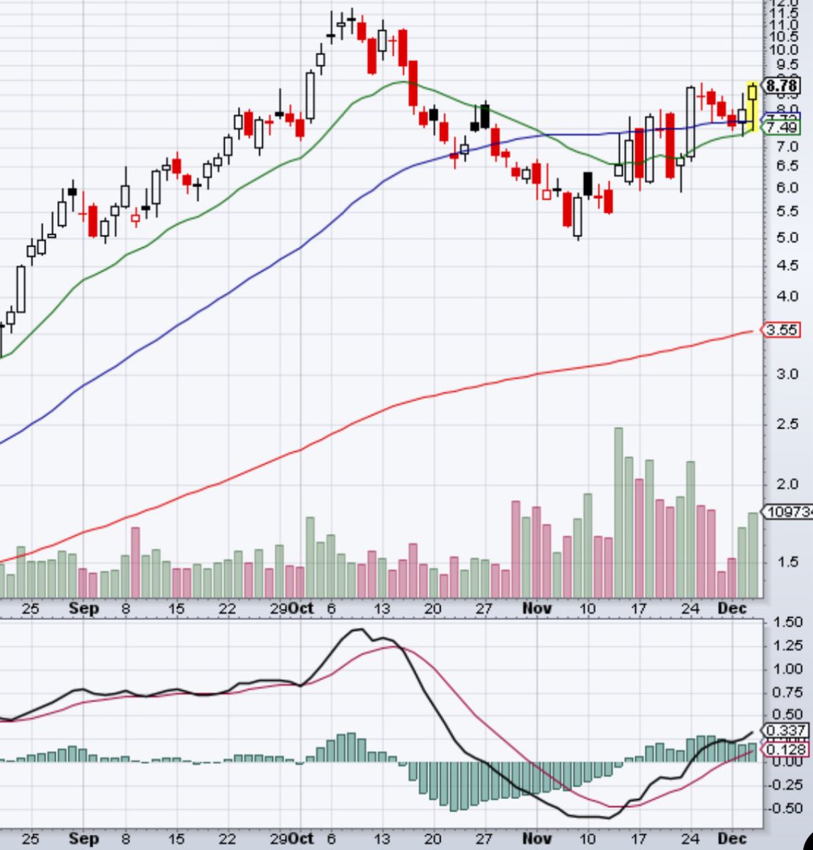Click the -0.25 MACD axis label
Screen dimensions: 813x850
click(x=785, y=785)
